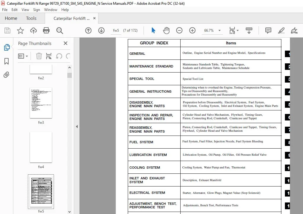Collapse the navigation pane arrow
303x214 pixels.
click(x=77, y=127)
